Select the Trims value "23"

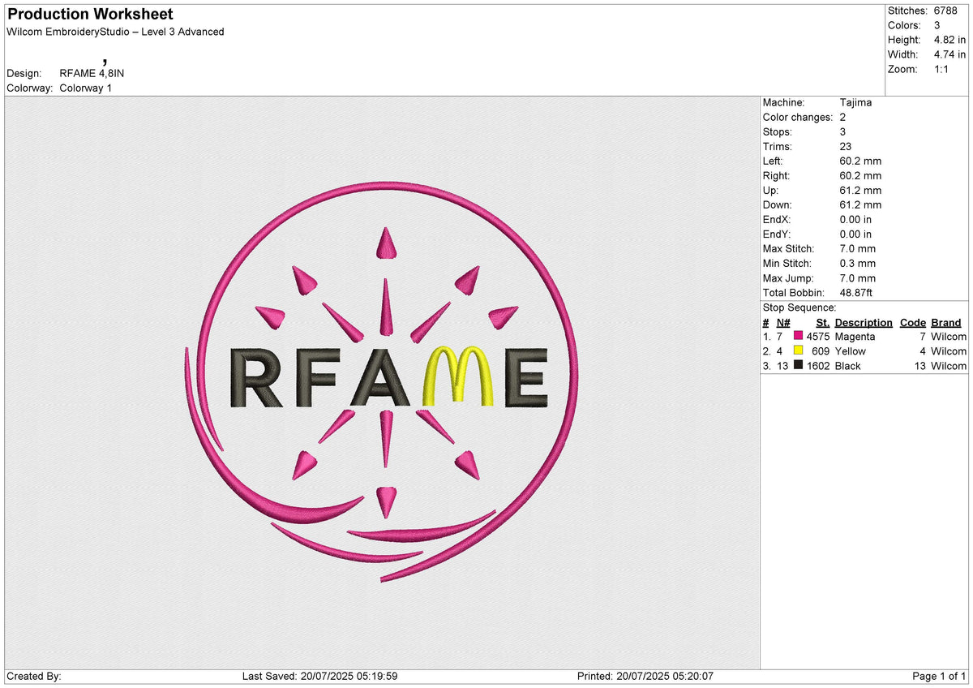click(847, 147)
